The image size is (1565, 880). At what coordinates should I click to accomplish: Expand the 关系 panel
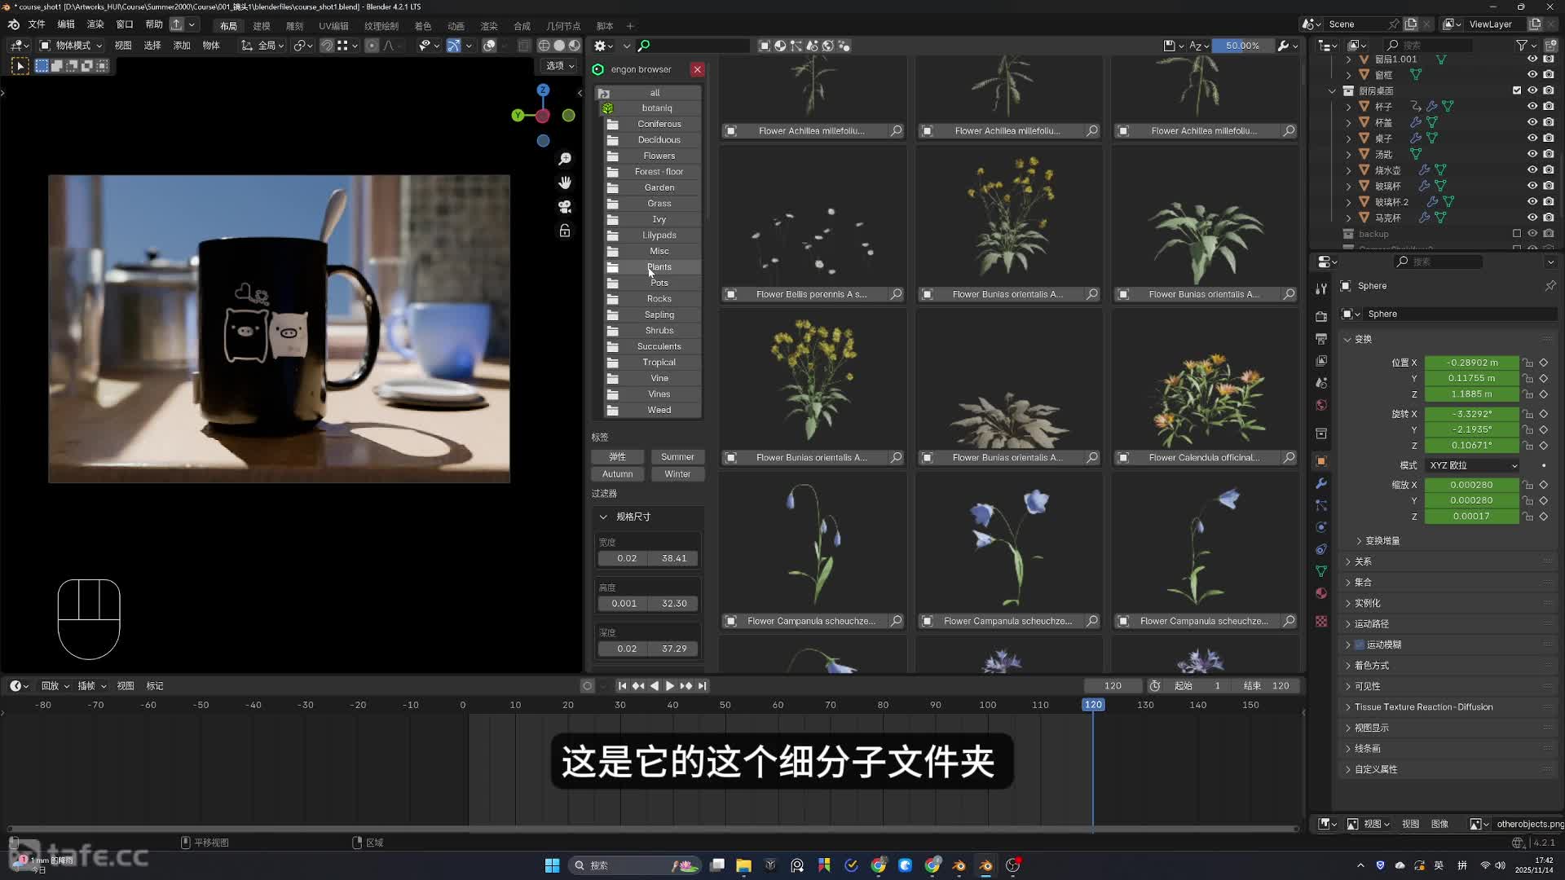pos(1363,561)
